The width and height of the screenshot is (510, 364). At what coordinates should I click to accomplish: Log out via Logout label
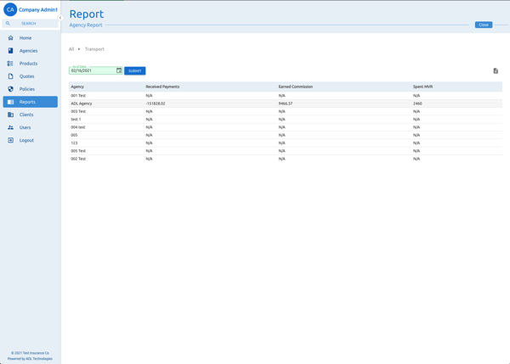pyautogui.click(x=26, y=140)
